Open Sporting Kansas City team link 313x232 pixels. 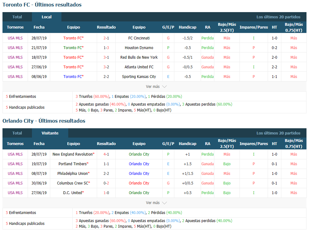(x=139, y=76)
